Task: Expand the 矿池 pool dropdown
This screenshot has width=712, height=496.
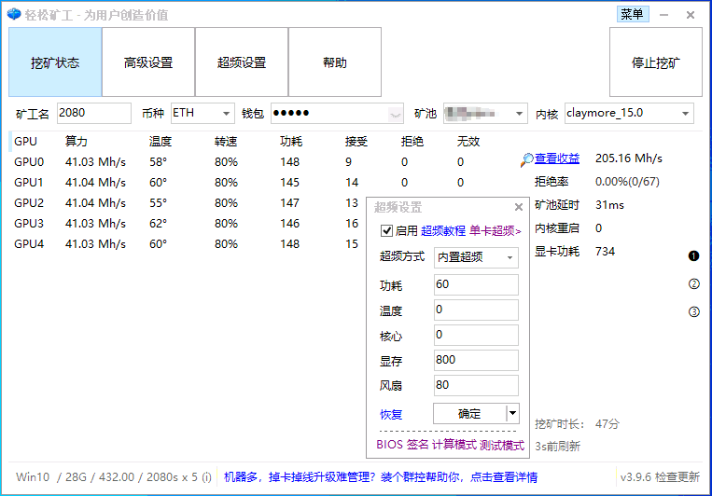Action: 520,114
